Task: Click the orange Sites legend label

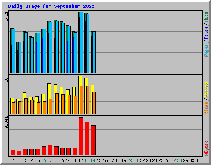Action: (x=206, y=108)
